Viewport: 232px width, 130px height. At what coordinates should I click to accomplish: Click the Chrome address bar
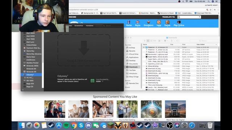pyautogui.click(x=137, y=10)
